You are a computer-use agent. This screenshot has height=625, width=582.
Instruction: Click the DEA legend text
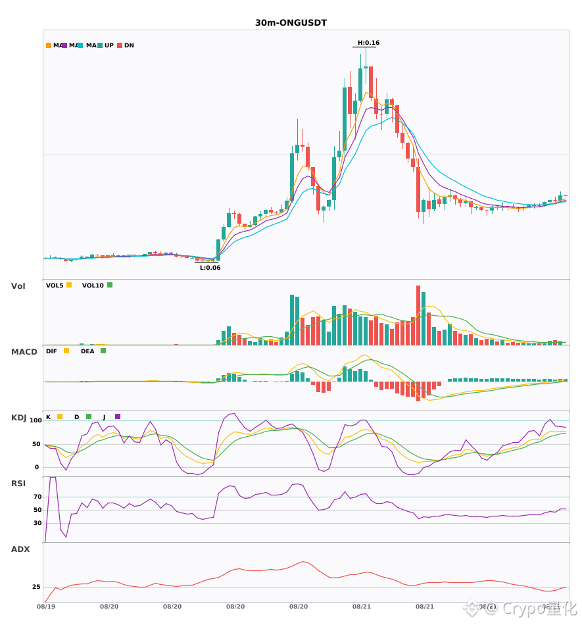point(87,351)
